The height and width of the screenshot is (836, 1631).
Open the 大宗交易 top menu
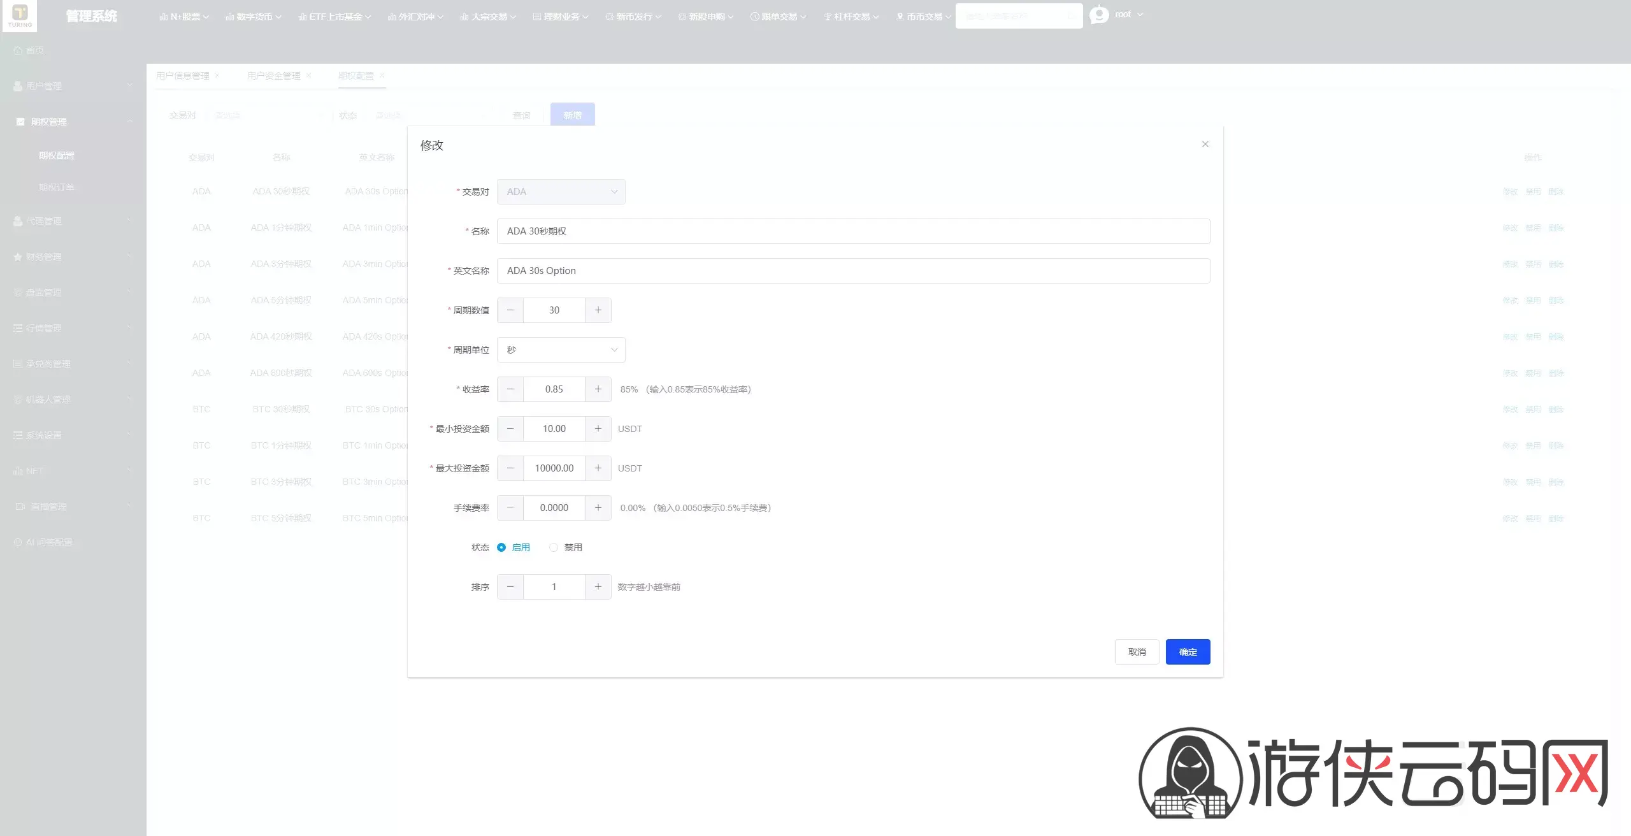pyautogui.click(x=488, y=17)
